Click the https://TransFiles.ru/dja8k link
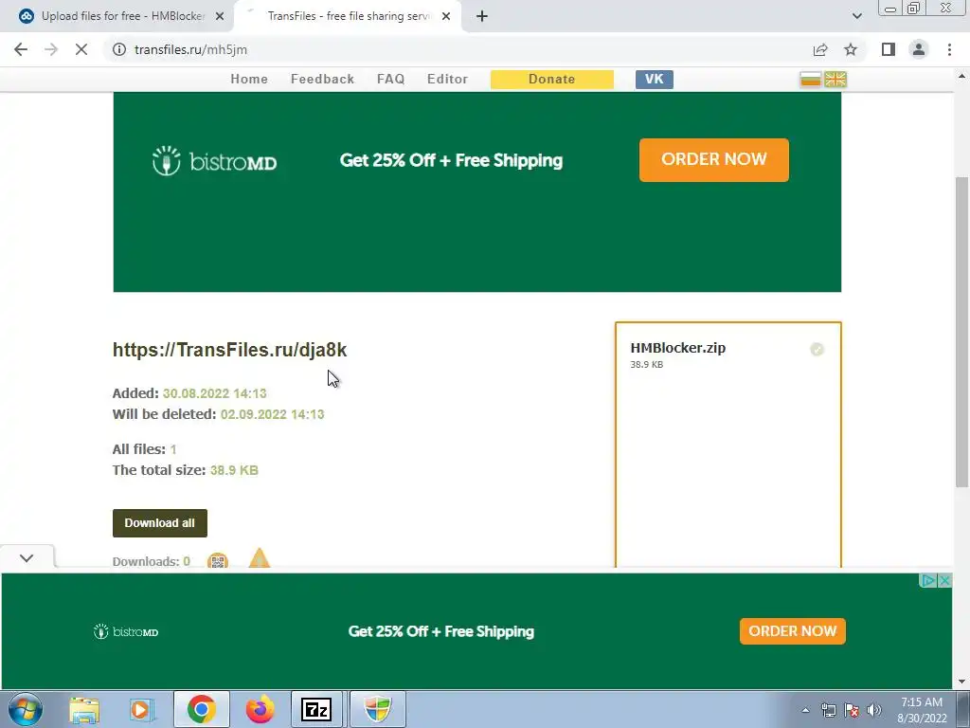Image resolution: width=970 pixels, height=728 pixels. (229, 350)
